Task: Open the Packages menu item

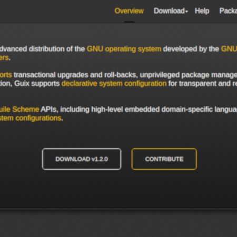Action: [x=228, y=11]
